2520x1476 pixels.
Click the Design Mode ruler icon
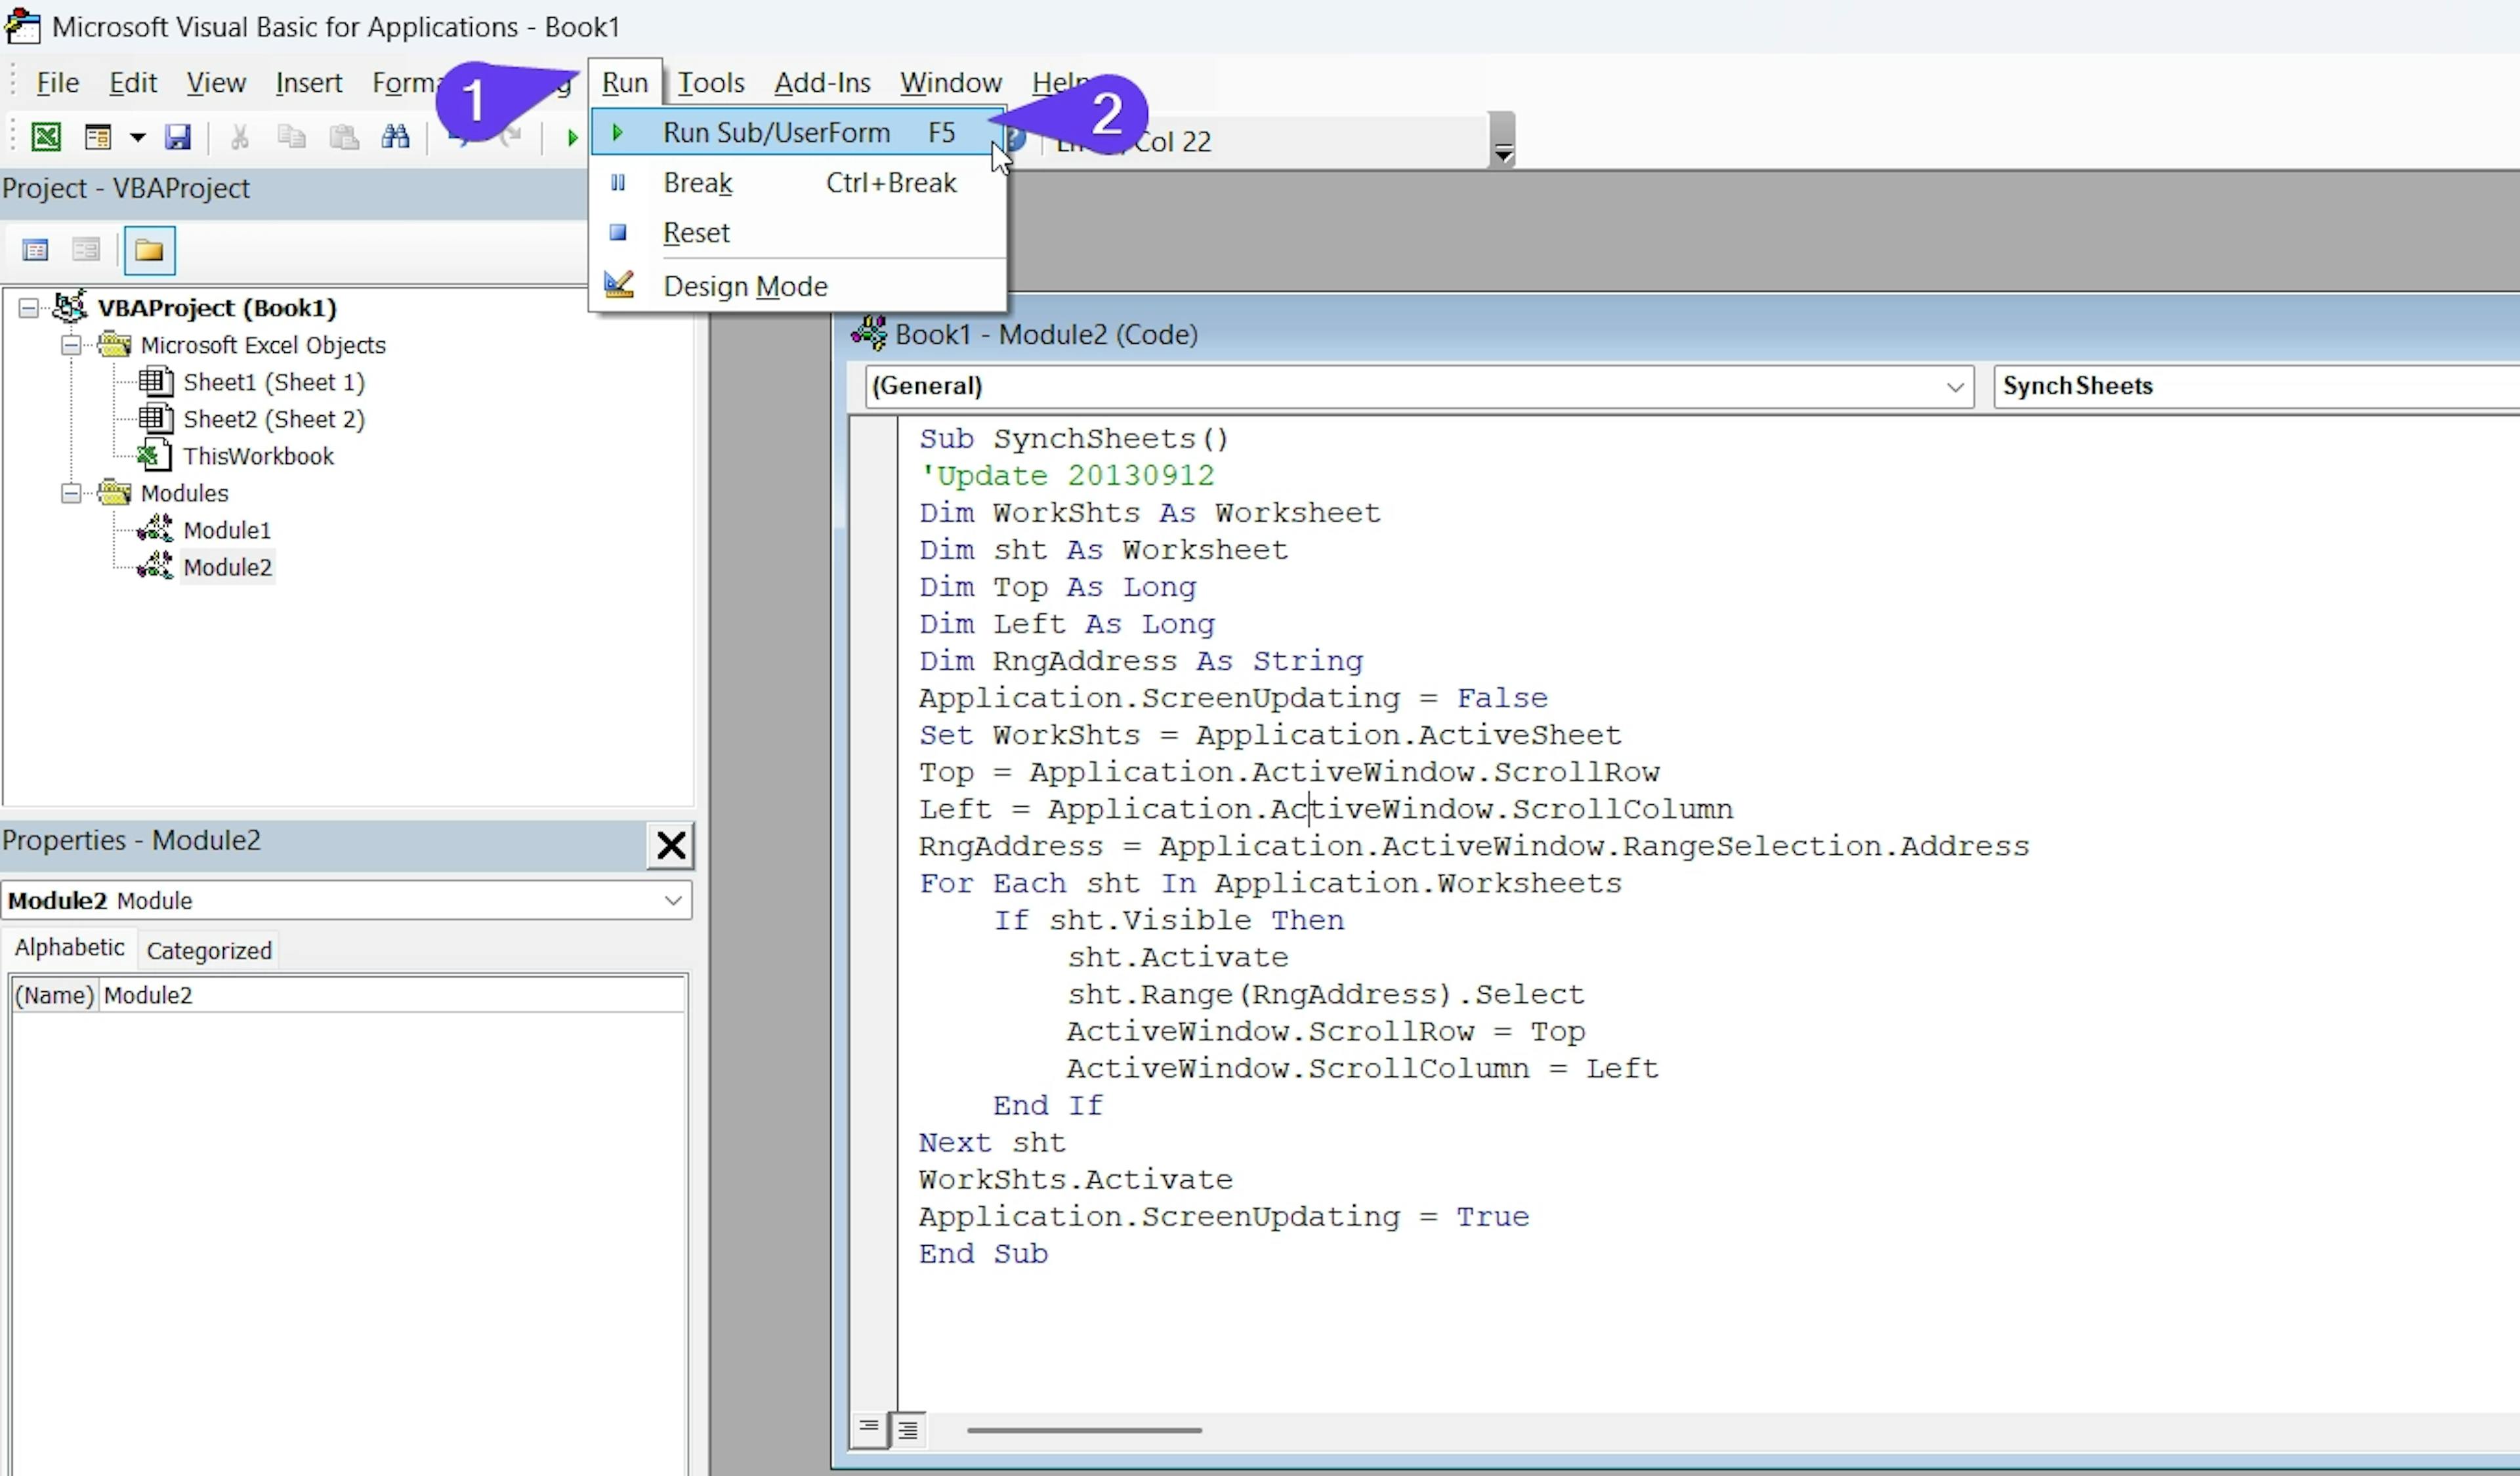(619, 286)
